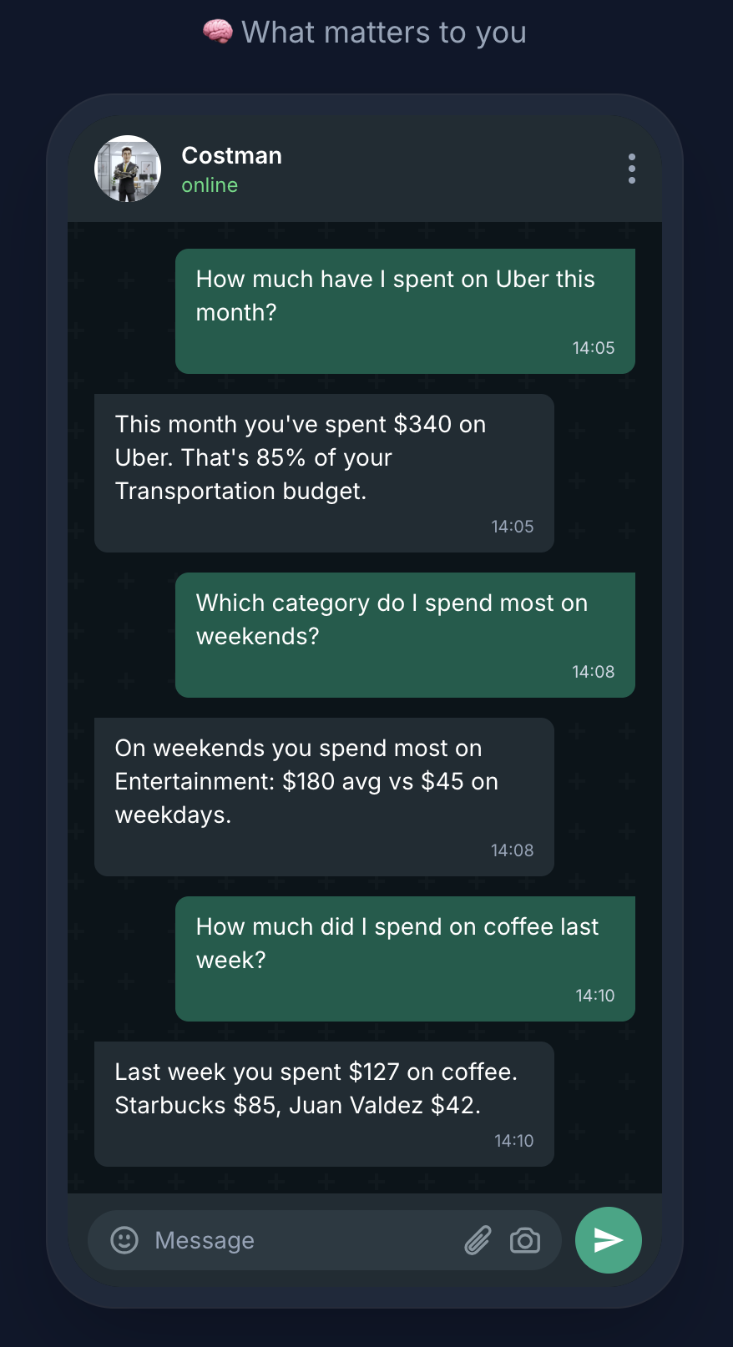
Task: Select the message about Transportation budget
Action: click(x=324, y=472)
